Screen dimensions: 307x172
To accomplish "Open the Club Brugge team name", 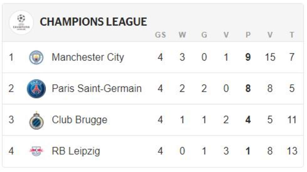I will [80, 120].
